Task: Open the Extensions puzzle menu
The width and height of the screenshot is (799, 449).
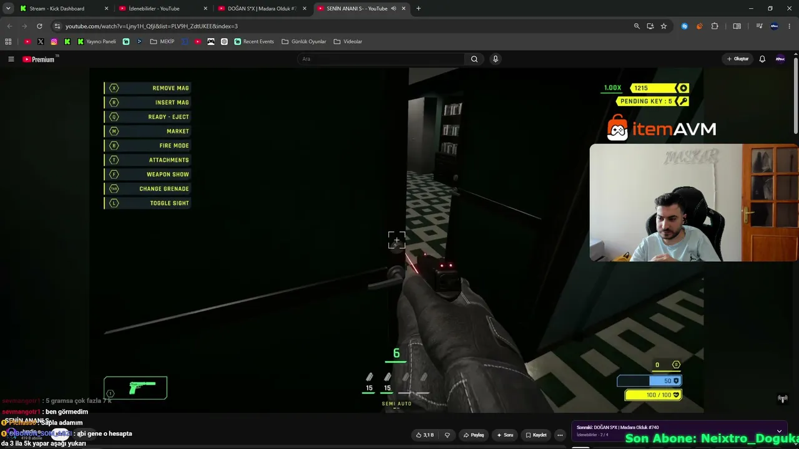Action: tap(715, 26)
